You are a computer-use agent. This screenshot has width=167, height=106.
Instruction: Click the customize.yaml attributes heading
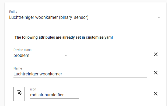point(64,37)
